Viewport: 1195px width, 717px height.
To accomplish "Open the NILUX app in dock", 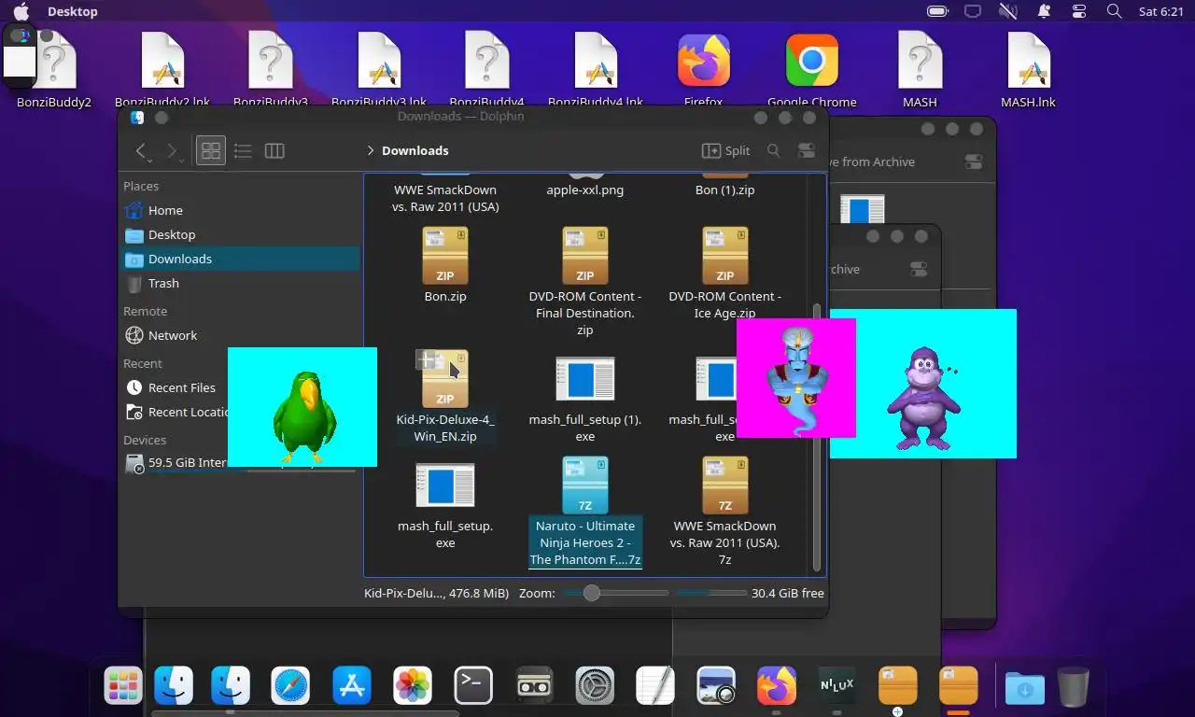I will 836,686.
